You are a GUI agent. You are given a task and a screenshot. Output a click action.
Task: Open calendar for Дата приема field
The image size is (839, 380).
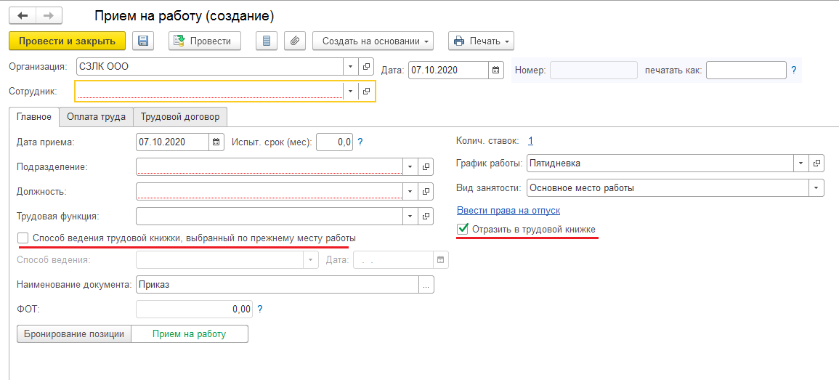click(x=217, y=142)
